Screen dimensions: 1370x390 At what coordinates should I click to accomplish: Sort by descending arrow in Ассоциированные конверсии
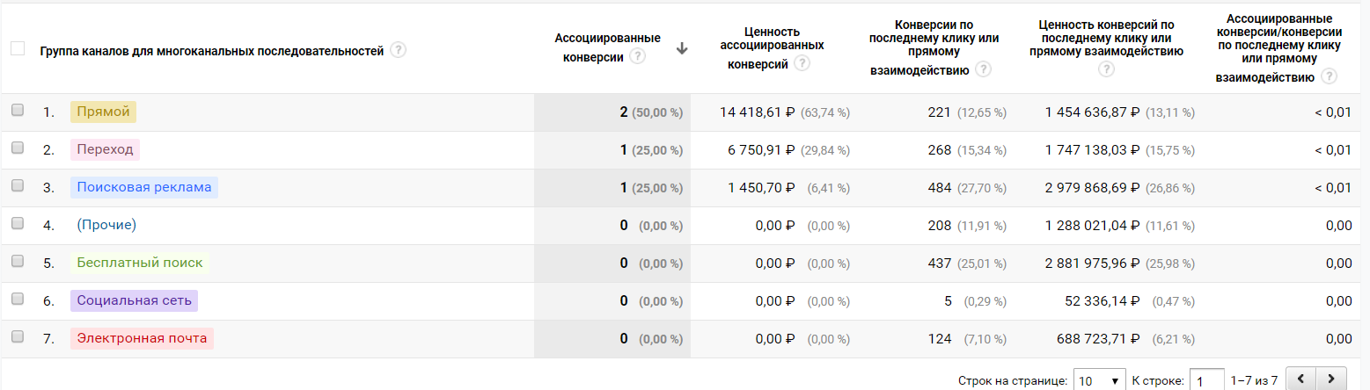pyautogui.click(x=681, y=49)
